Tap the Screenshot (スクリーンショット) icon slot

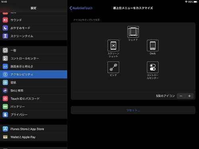113,45
